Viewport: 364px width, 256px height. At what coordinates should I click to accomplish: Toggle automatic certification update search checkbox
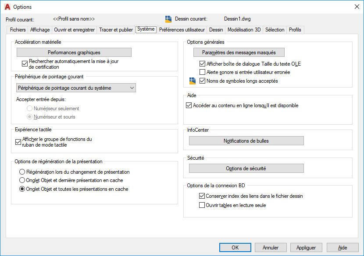coord(25,63)
